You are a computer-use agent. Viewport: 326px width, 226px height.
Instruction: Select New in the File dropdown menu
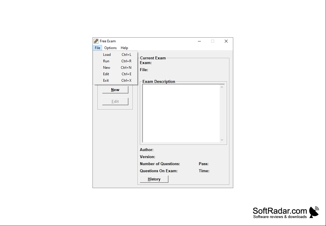[x=115, y=67]
